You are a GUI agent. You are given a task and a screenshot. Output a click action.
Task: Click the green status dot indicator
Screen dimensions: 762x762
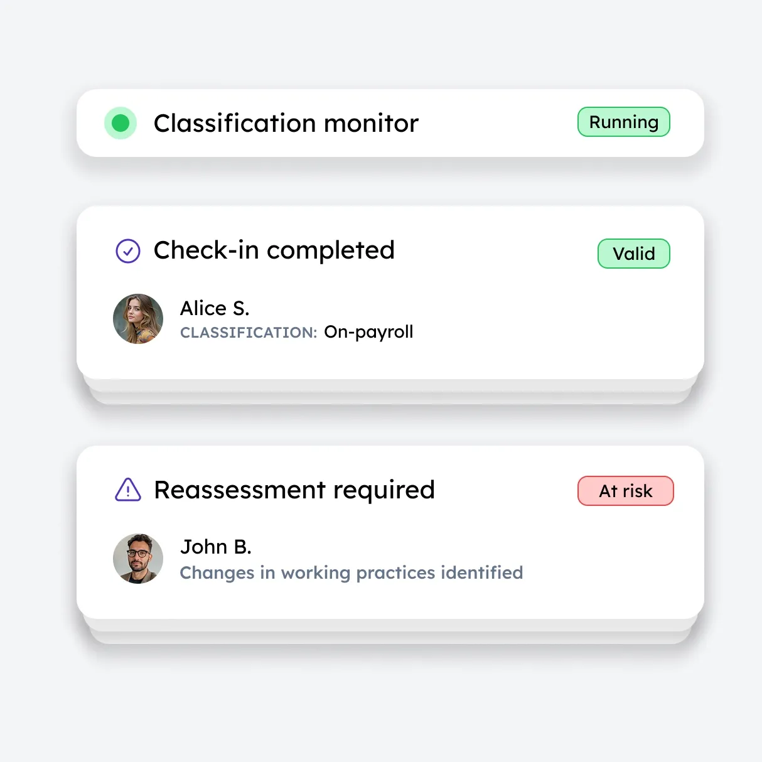(121, 123)
